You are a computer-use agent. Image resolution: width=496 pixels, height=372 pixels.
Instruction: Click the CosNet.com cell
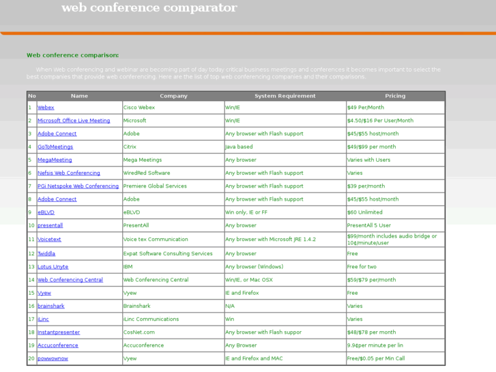[173, 332]
